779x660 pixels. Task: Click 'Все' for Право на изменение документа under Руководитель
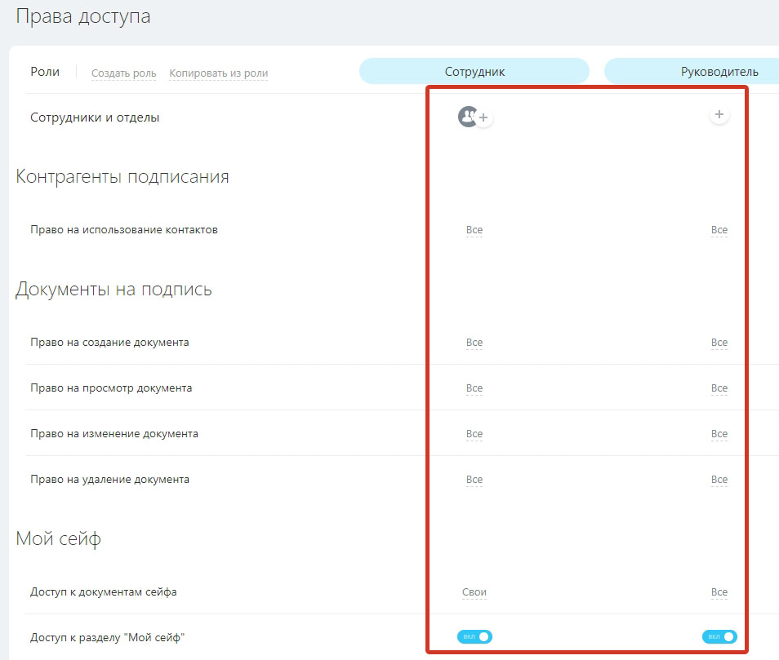719,433
